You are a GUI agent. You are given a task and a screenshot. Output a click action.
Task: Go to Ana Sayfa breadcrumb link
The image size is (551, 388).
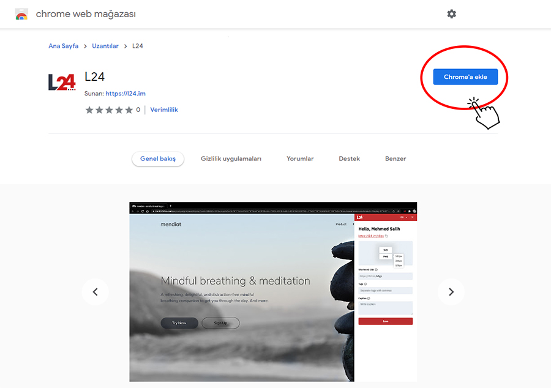point(63,46)
